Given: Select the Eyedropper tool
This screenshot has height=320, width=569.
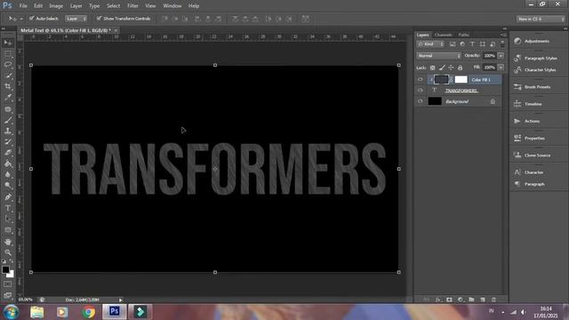Looking at the screenshot, I should tap(8, 98).
